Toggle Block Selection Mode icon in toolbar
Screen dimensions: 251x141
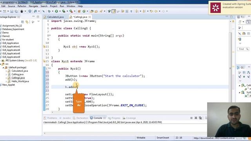(x=127, y=11)
